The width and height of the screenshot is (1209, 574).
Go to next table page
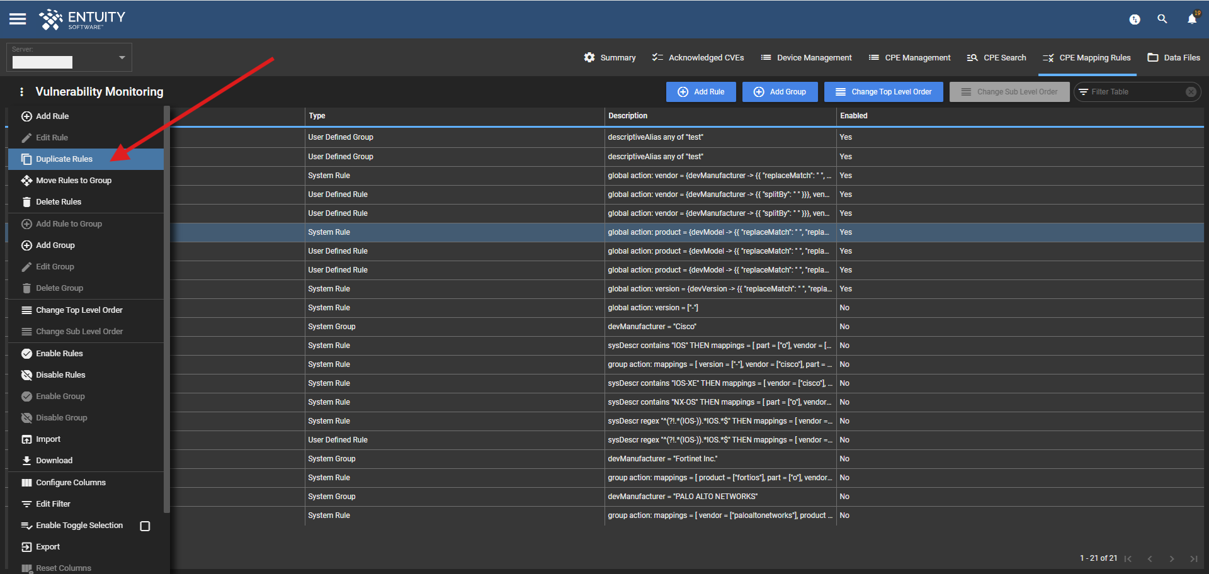point(1172,559)
